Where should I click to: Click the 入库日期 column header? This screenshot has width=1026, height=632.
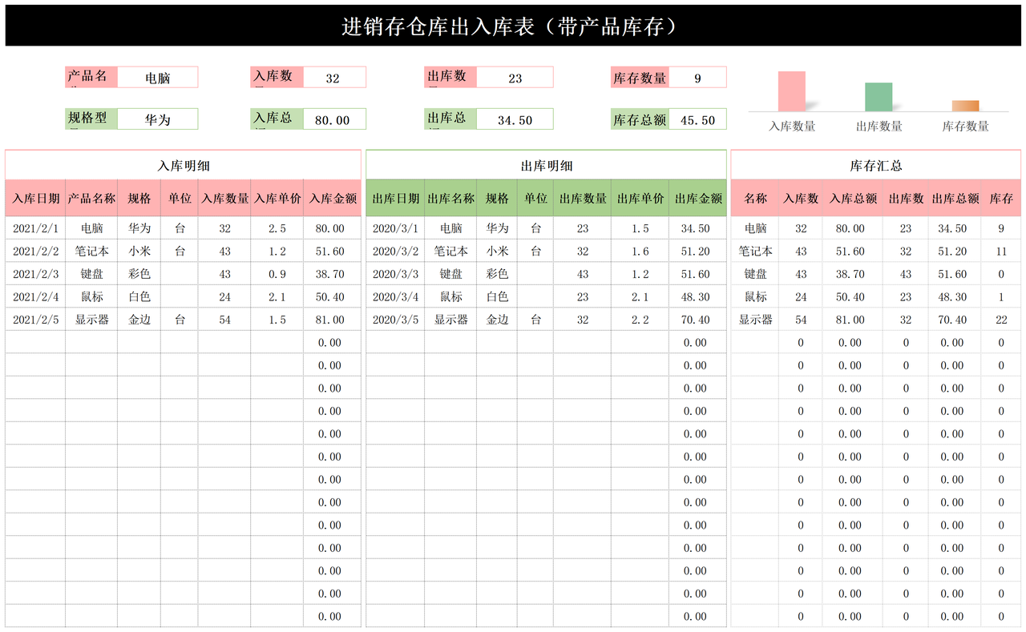point(35,198)
